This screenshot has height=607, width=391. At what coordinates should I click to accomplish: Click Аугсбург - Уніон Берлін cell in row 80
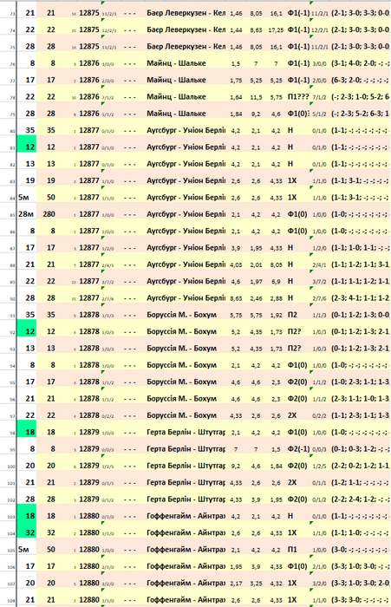click(186, 130)
